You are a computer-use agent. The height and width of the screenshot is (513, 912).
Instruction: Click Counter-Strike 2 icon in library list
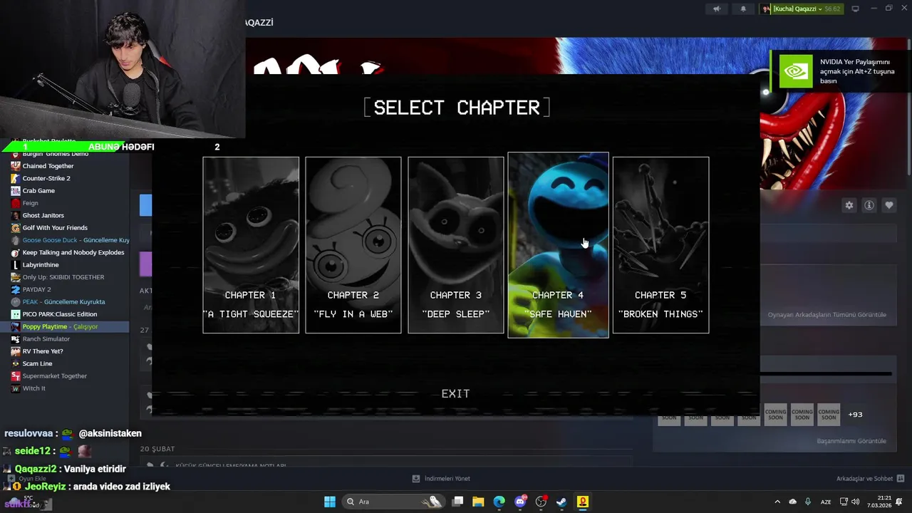[x=16, y=178]
